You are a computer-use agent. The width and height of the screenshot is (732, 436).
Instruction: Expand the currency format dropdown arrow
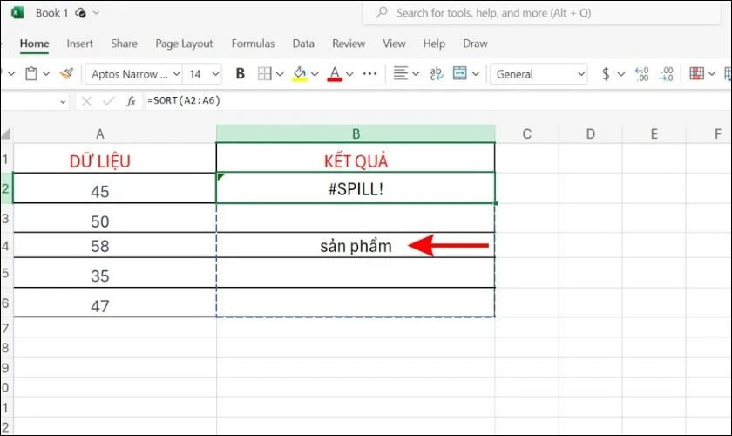[620, 74]
